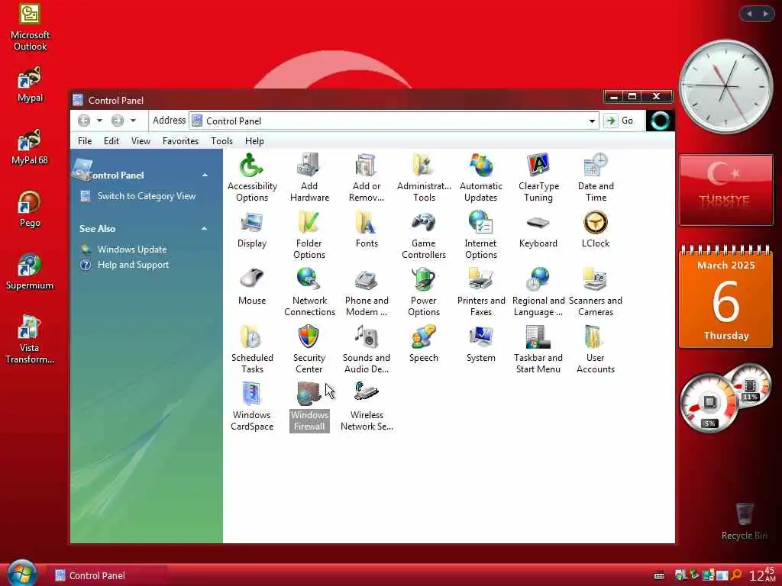
Task: Open Network Connections
Action: click(x=309, y=292)
